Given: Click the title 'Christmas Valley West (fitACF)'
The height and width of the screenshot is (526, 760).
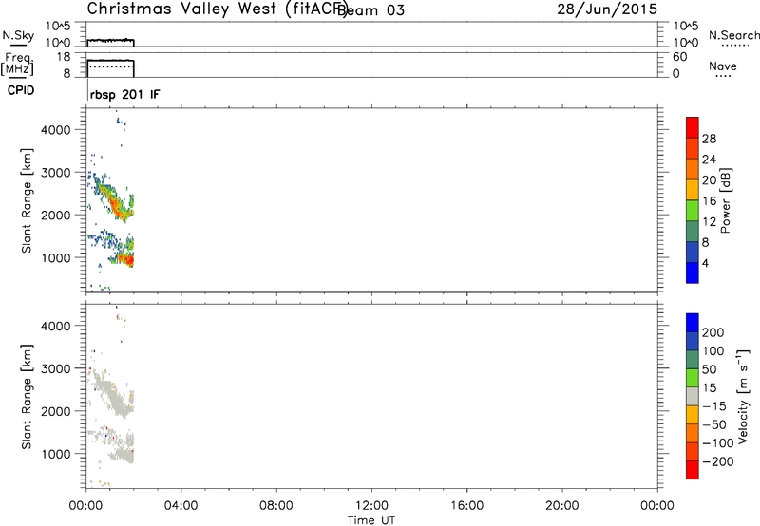Looking at the screenshot, I should click(x=218, y=9).
